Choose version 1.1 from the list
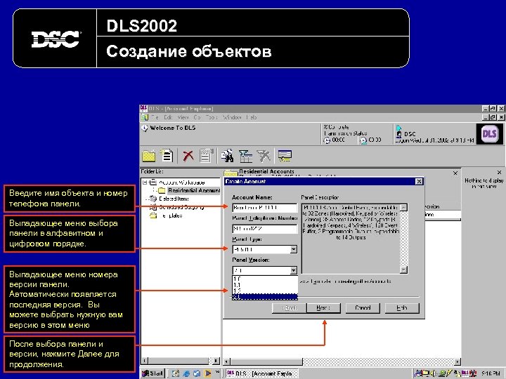Viewport: 506px width, 379px height. coord(265,285)
